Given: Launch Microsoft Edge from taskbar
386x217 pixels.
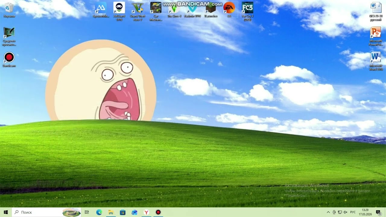Looking at the screenshot, I should coord(99,212).
